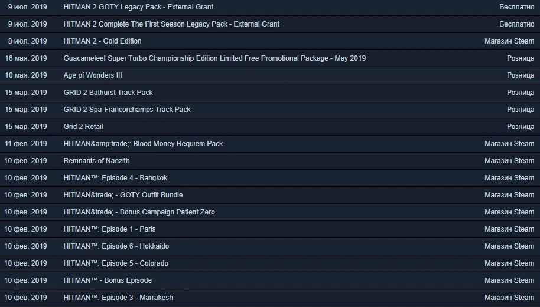Image resolution: width=540 pixels, height=307 pixels.
Task: Open HITMAN Episode 3 - Marrakesh
Action: [x=118, y=298]
